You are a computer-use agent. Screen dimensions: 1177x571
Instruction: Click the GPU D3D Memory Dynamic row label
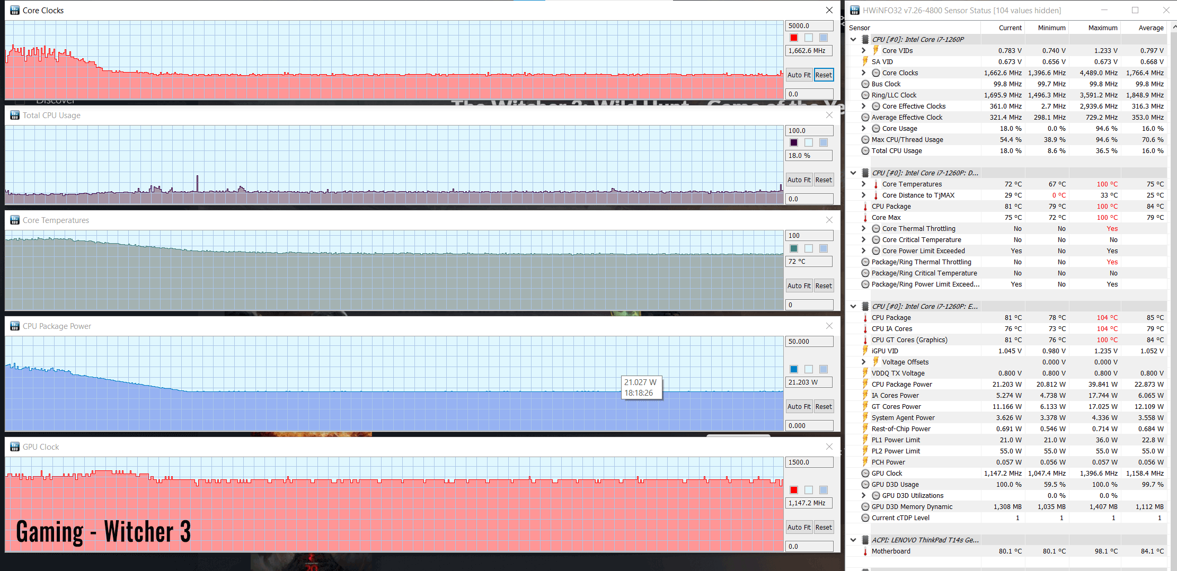click(x=912, y=506)
